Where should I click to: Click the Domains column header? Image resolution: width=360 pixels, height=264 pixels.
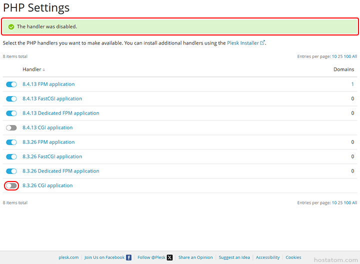pyautogui.click(x=343, y=69)
